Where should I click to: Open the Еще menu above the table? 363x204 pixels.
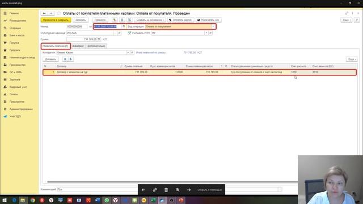click(x=352, y=59)
